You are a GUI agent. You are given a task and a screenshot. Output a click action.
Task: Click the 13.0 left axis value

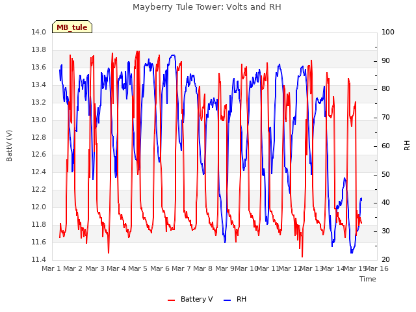(38, 120)
